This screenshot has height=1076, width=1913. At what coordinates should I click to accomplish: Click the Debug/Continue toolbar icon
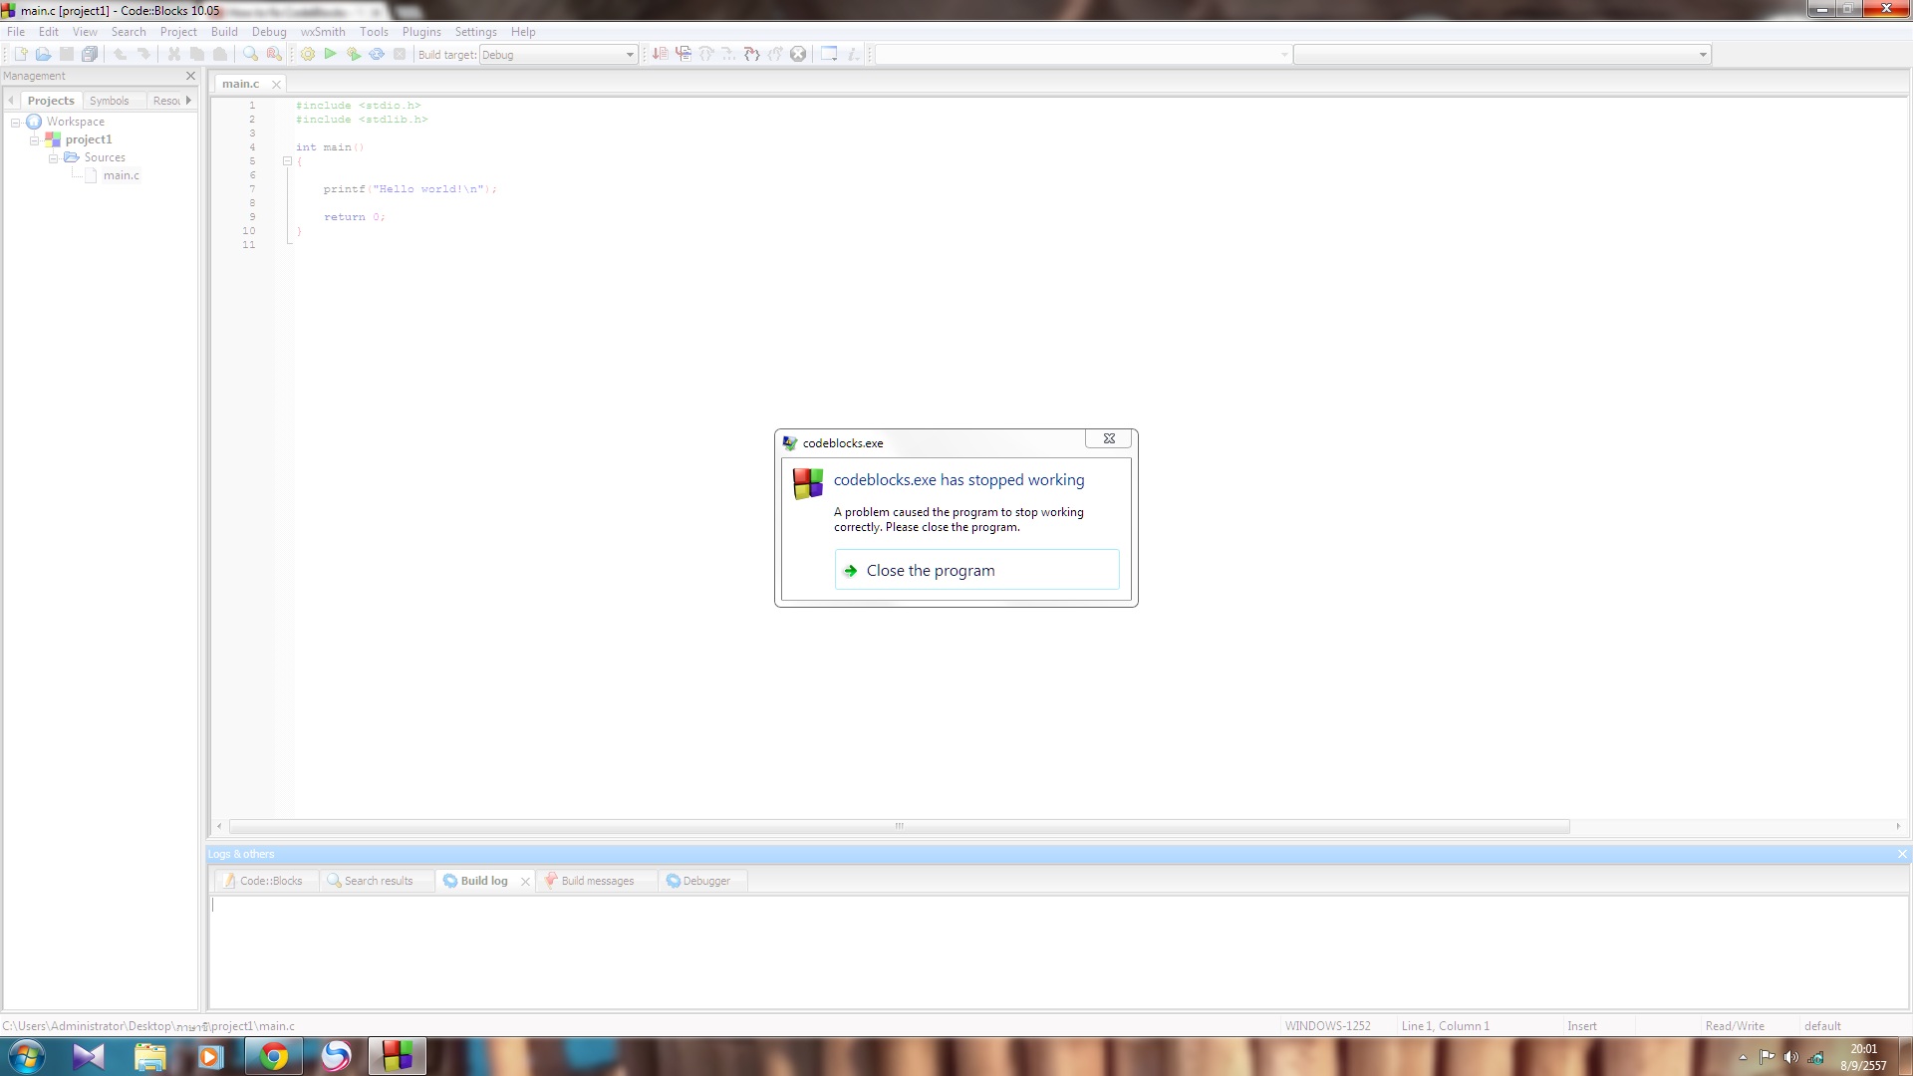660,54
